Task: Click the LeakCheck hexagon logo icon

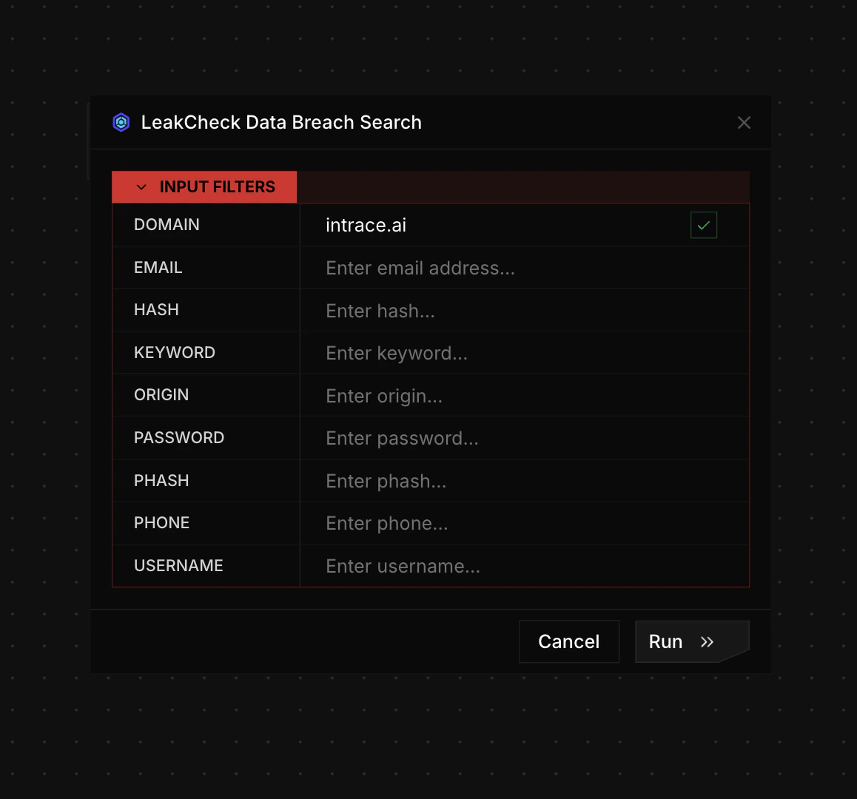Action: coord(121,122)
